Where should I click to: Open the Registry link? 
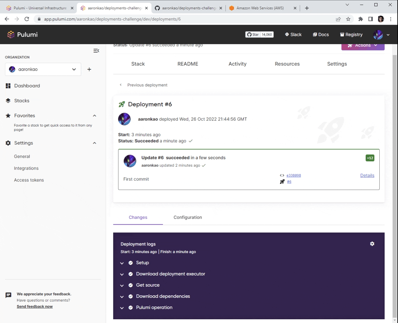pyautogui.click(x=351, y=35)
